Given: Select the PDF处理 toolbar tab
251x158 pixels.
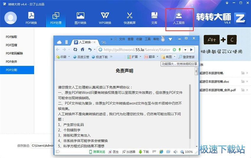Looking at the screenshot, I should coord(56,18).
